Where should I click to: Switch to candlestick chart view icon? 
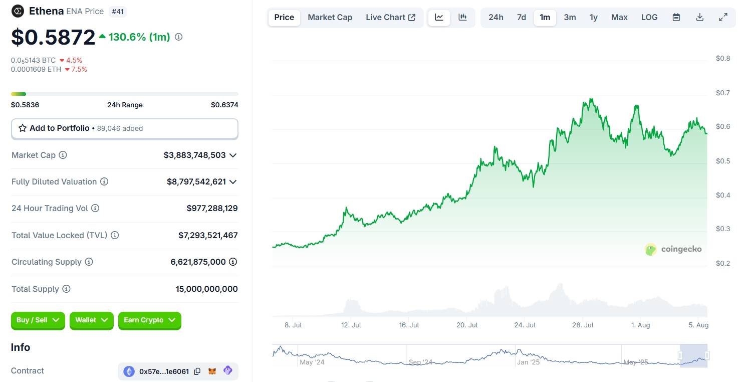462,18
